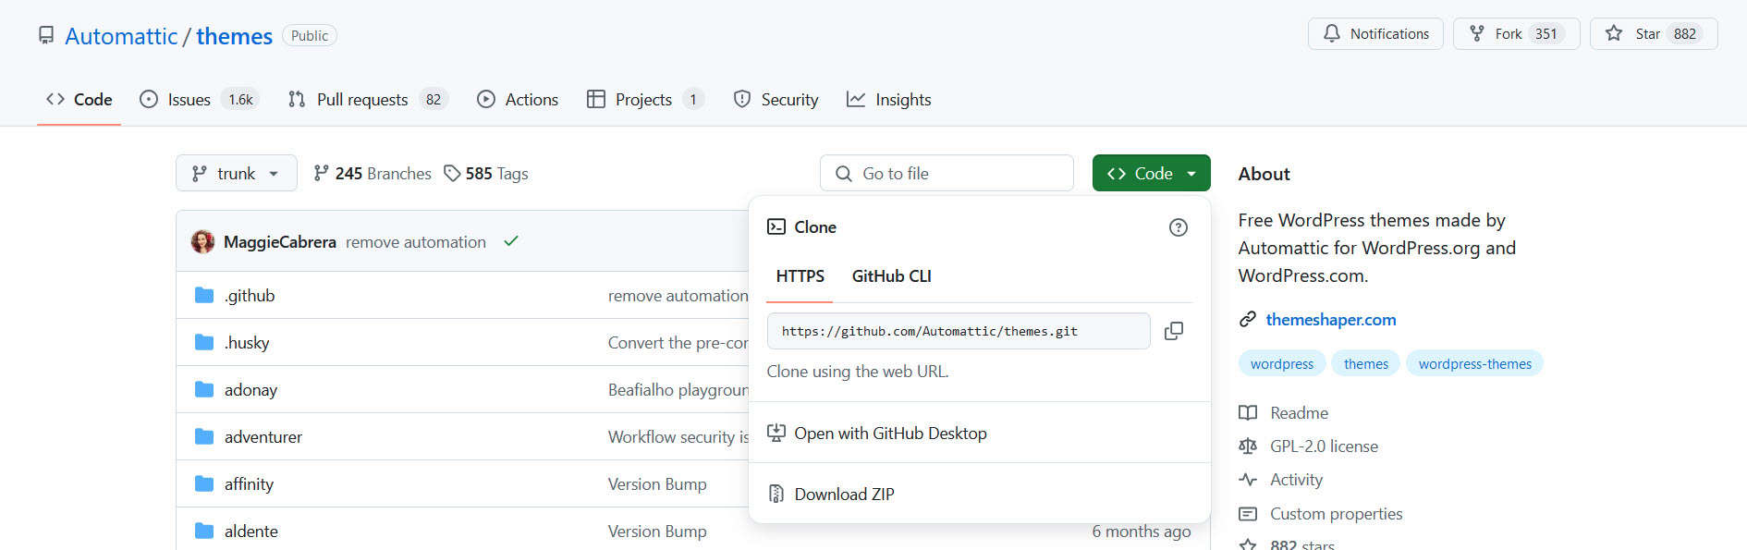The width and height of the screenshot is (1747, 550).
Task: Click the folder icon beside .husky
Action: coord(204,342)
